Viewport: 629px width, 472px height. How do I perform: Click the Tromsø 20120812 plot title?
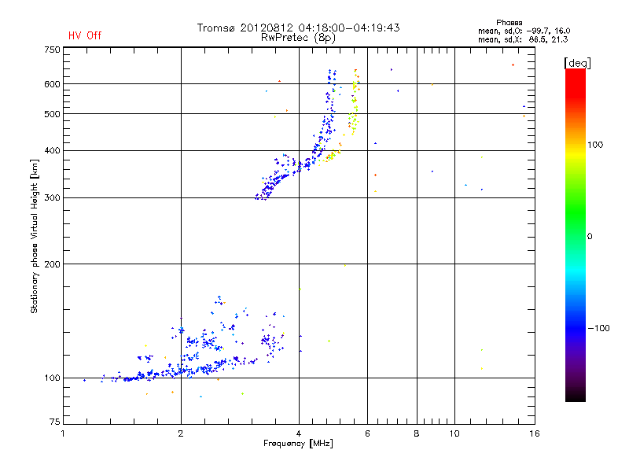pos(298,28)
